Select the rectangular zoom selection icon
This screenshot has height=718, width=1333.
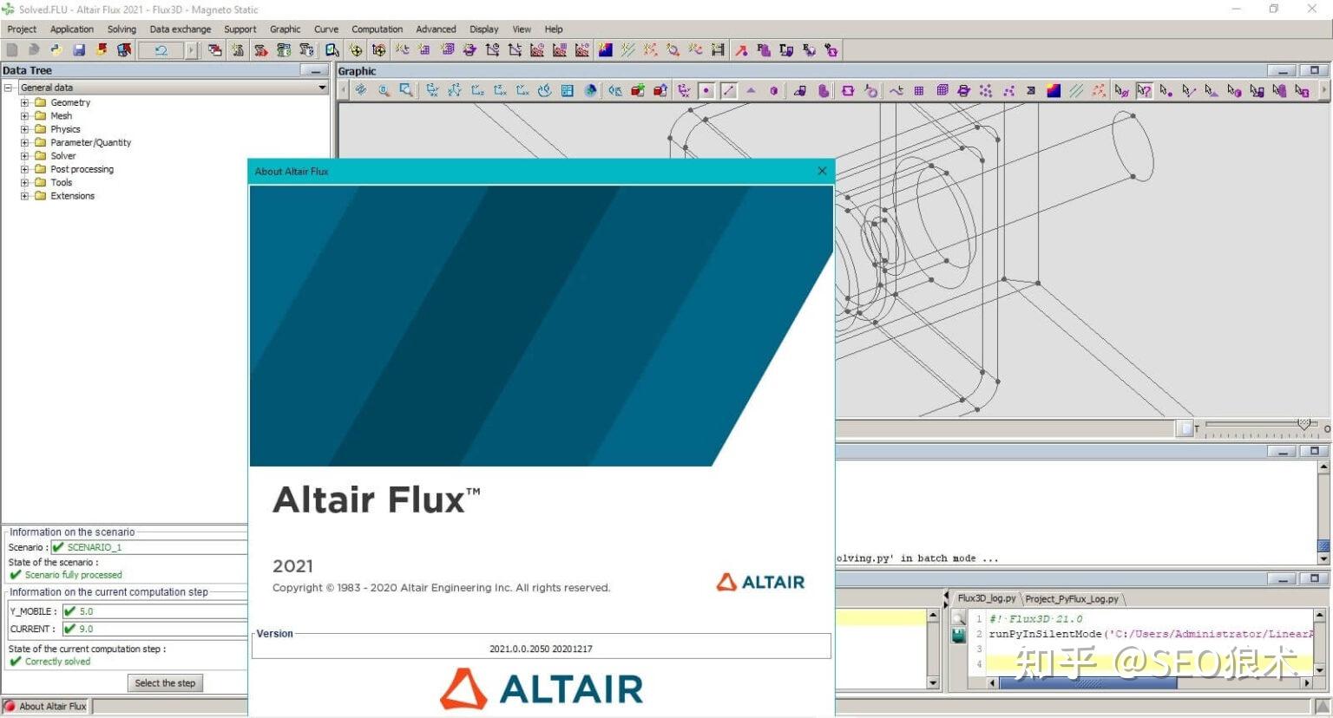(x=405, y=90)
